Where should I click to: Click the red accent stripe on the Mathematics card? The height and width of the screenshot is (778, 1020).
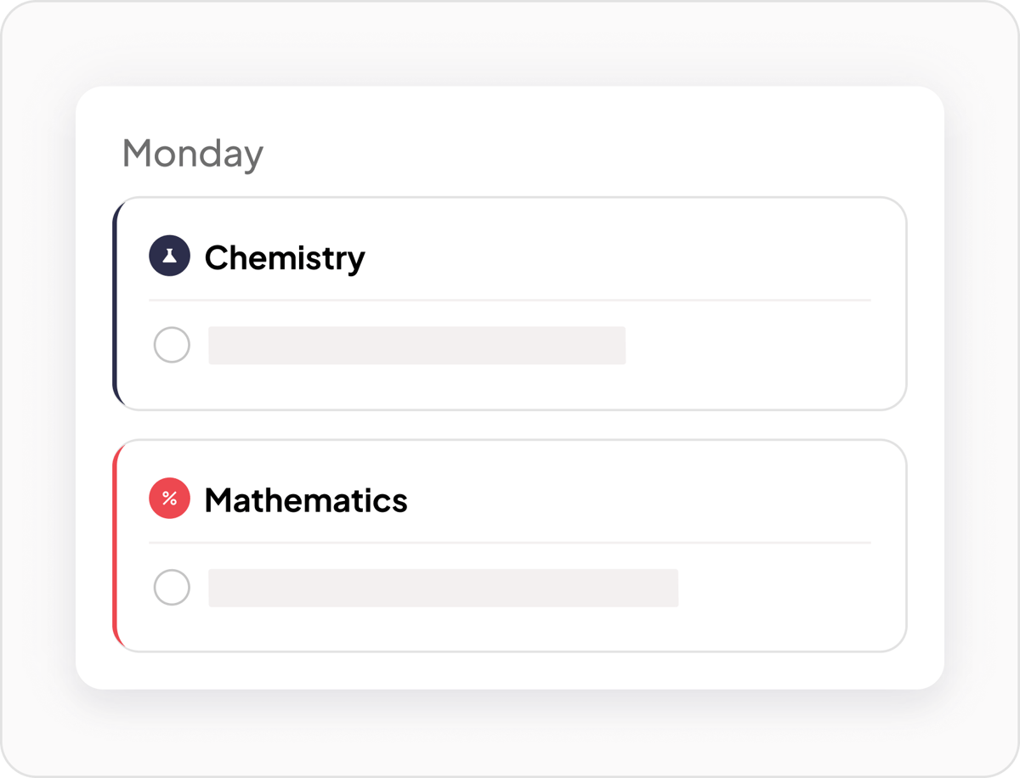coord(115,546)
